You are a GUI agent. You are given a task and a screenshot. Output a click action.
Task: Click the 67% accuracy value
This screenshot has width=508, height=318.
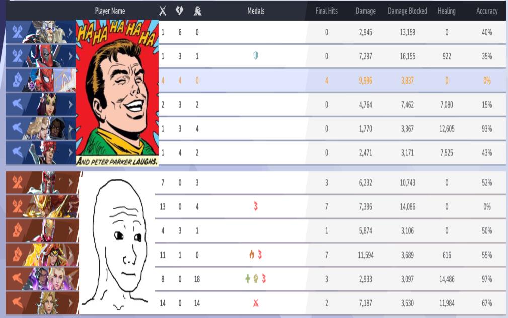(x=487, y=303)
